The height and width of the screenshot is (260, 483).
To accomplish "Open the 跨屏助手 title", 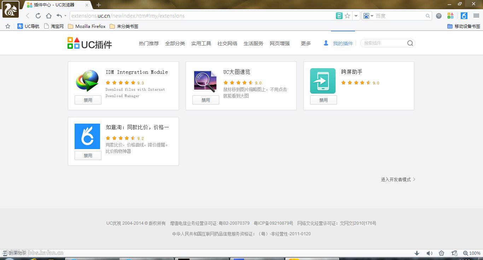I will [x=352, y=72].
